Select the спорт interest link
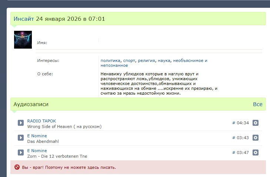 tap(129, 60)
